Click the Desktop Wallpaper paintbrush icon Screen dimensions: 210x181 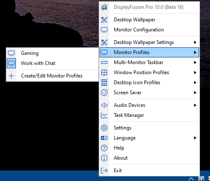[104, 20]
